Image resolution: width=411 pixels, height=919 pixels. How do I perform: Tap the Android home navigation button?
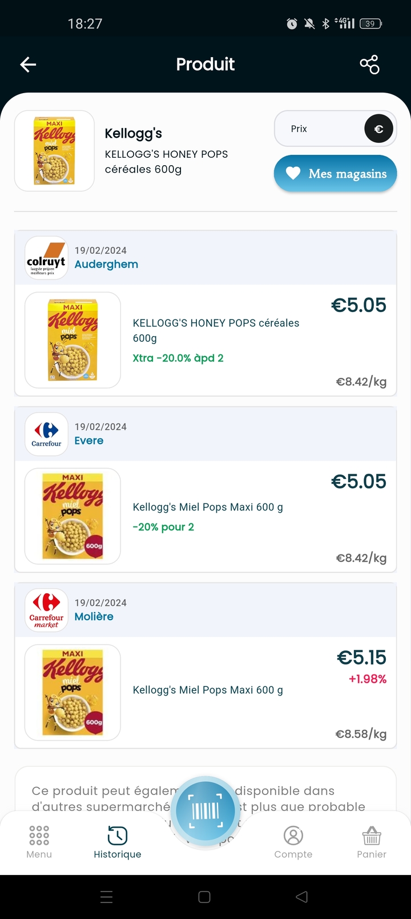(204, 897)
